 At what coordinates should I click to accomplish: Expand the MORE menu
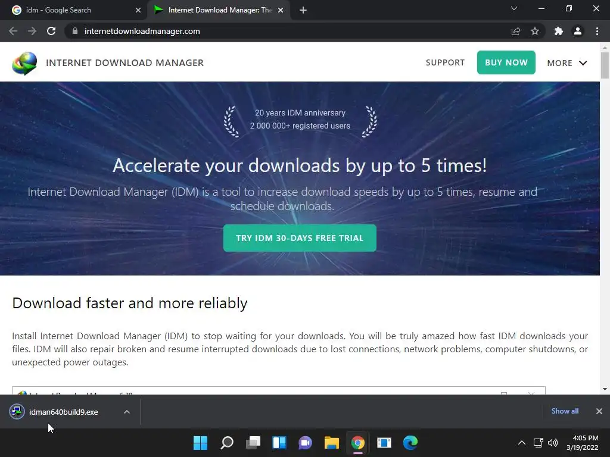pyautogui.click(x=567, y=63)
